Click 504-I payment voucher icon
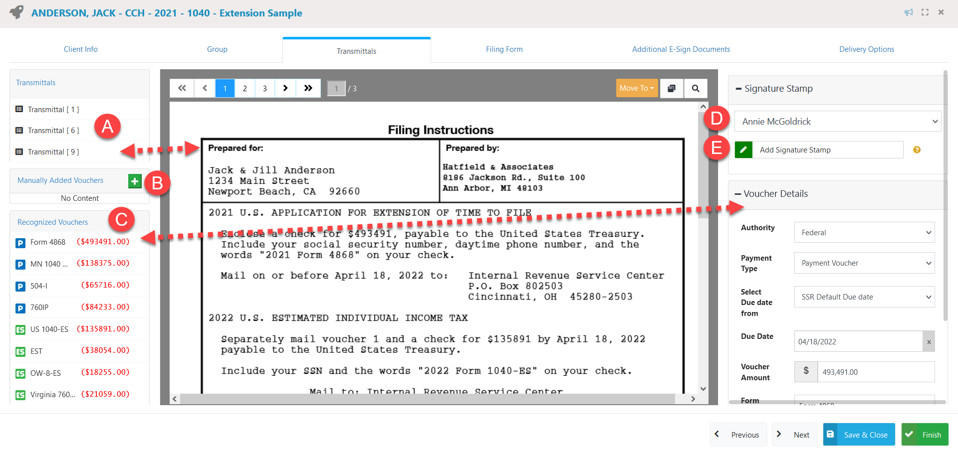This screenshot has width=958, height=457. click(20, 287)
